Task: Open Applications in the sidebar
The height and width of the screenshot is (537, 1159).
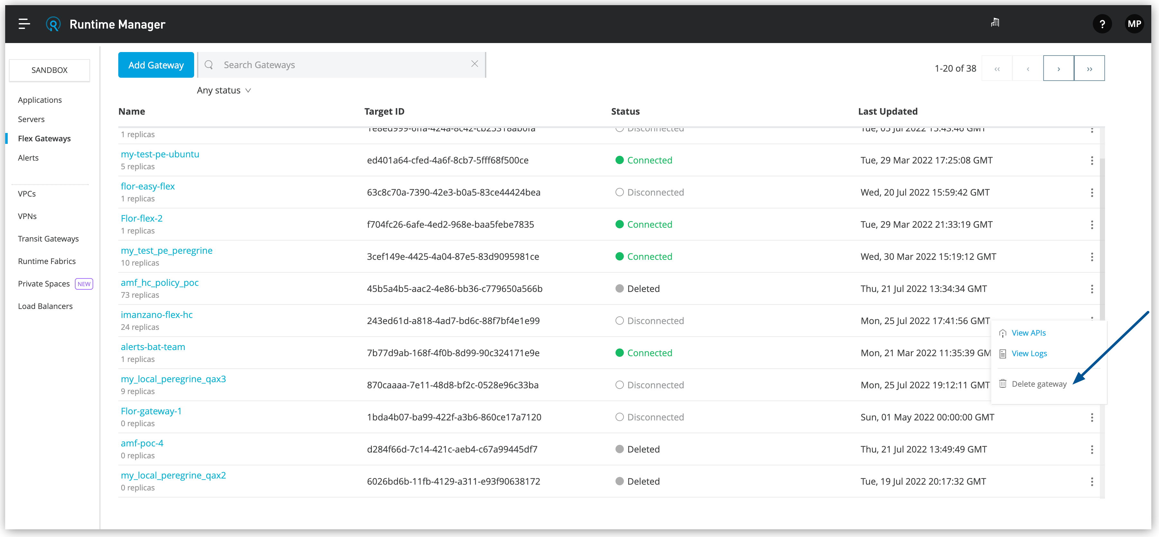Action: tap(40, 100)
